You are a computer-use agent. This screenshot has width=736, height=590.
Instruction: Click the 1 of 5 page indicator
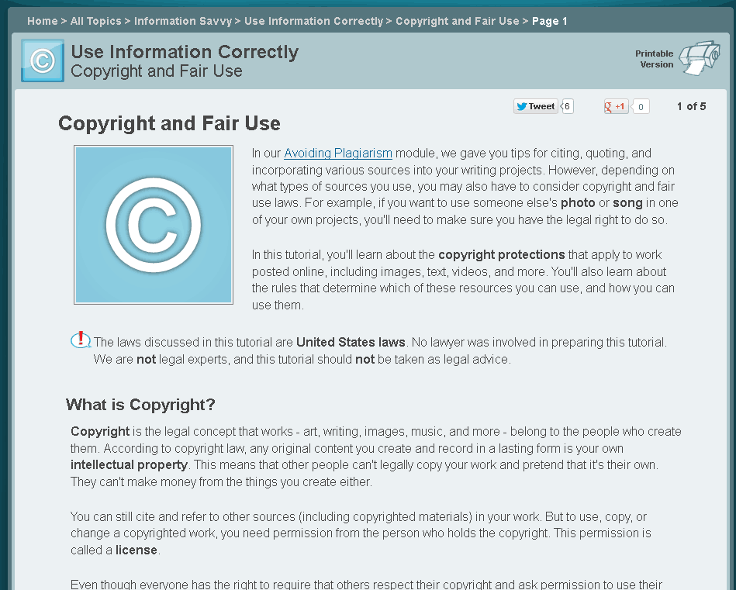point(691,106)
